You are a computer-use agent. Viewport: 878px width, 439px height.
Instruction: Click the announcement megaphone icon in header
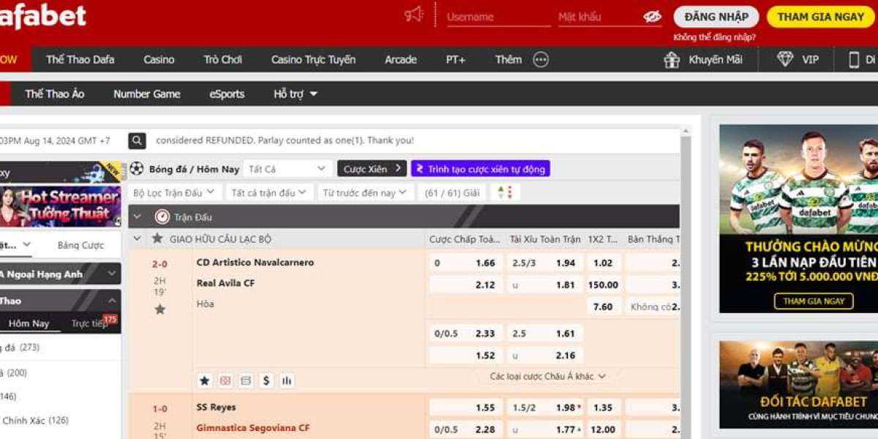coord(414,15)
